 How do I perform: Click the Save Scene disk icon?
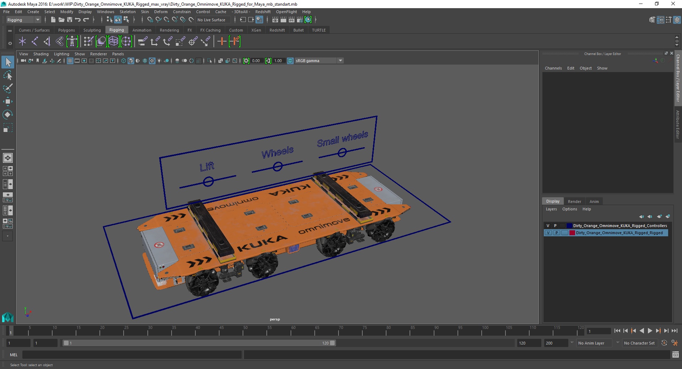70,20
